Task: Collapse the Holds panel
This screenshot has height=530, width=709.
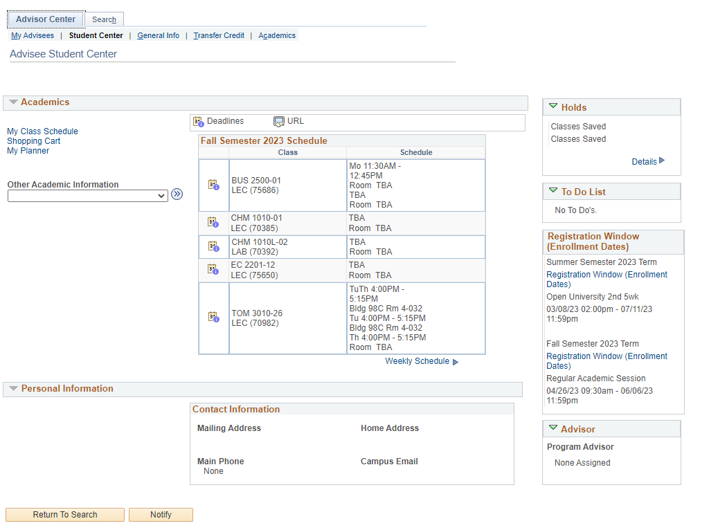Action: click(553, 107)
